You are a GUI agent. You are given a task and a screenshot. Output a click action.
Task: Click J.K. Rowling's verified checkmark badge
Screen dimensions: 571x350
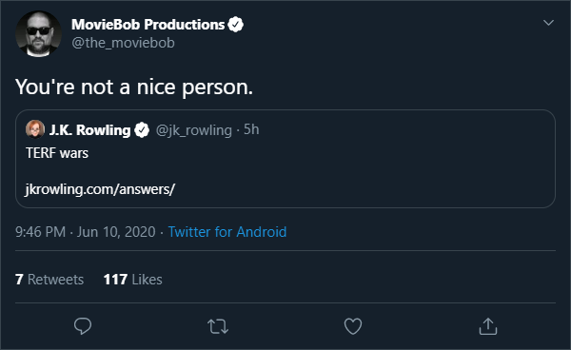point(142,130)
